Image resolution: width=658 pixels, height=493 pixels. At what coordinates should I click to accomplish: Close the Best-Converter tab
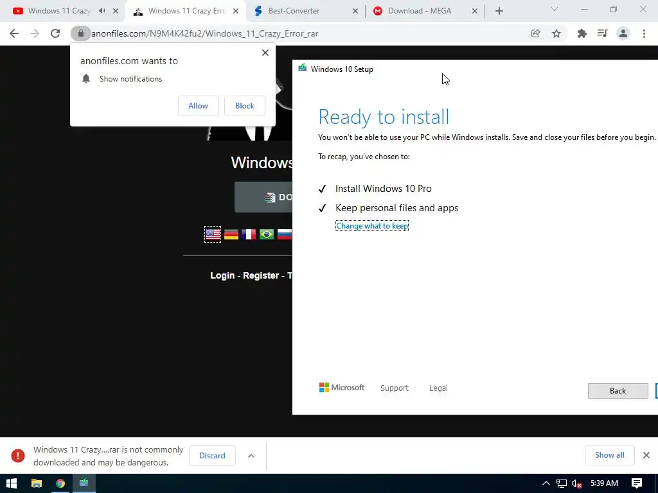click(355, 11)
